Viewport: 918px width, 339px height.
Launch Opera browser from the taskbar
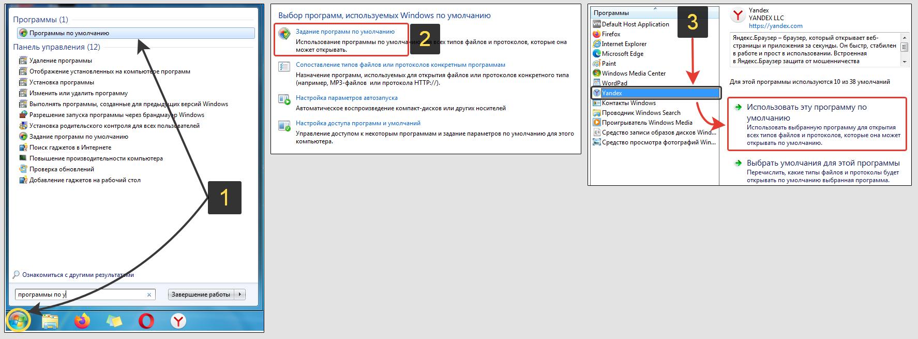point(146,321)
